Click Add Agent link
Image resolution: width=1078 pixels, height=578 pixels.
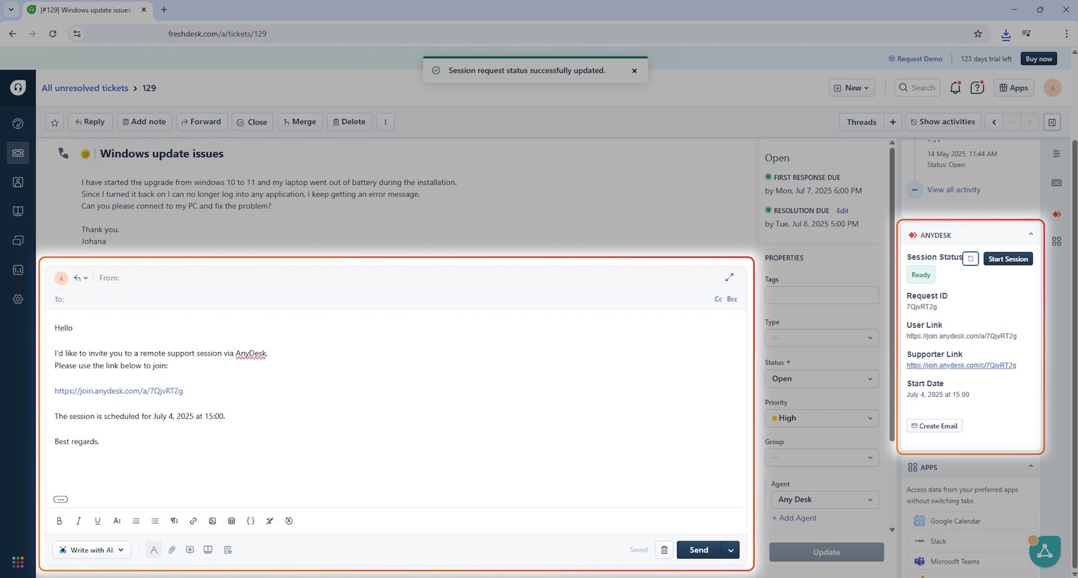pos(795,518)
